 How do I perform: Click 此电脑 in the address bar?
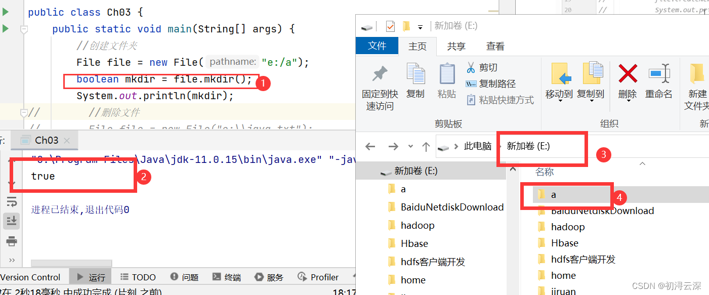click(x=478, y=146)
